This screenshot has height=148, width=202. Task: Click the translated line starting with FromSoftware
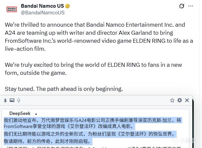click(69, 126)
